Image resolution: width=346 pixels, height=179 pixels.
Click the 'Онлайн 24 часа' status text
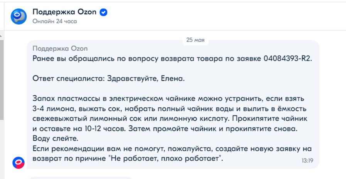tap(55, 21)
